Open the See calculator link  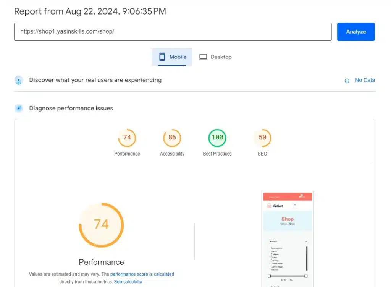(128, 282)
